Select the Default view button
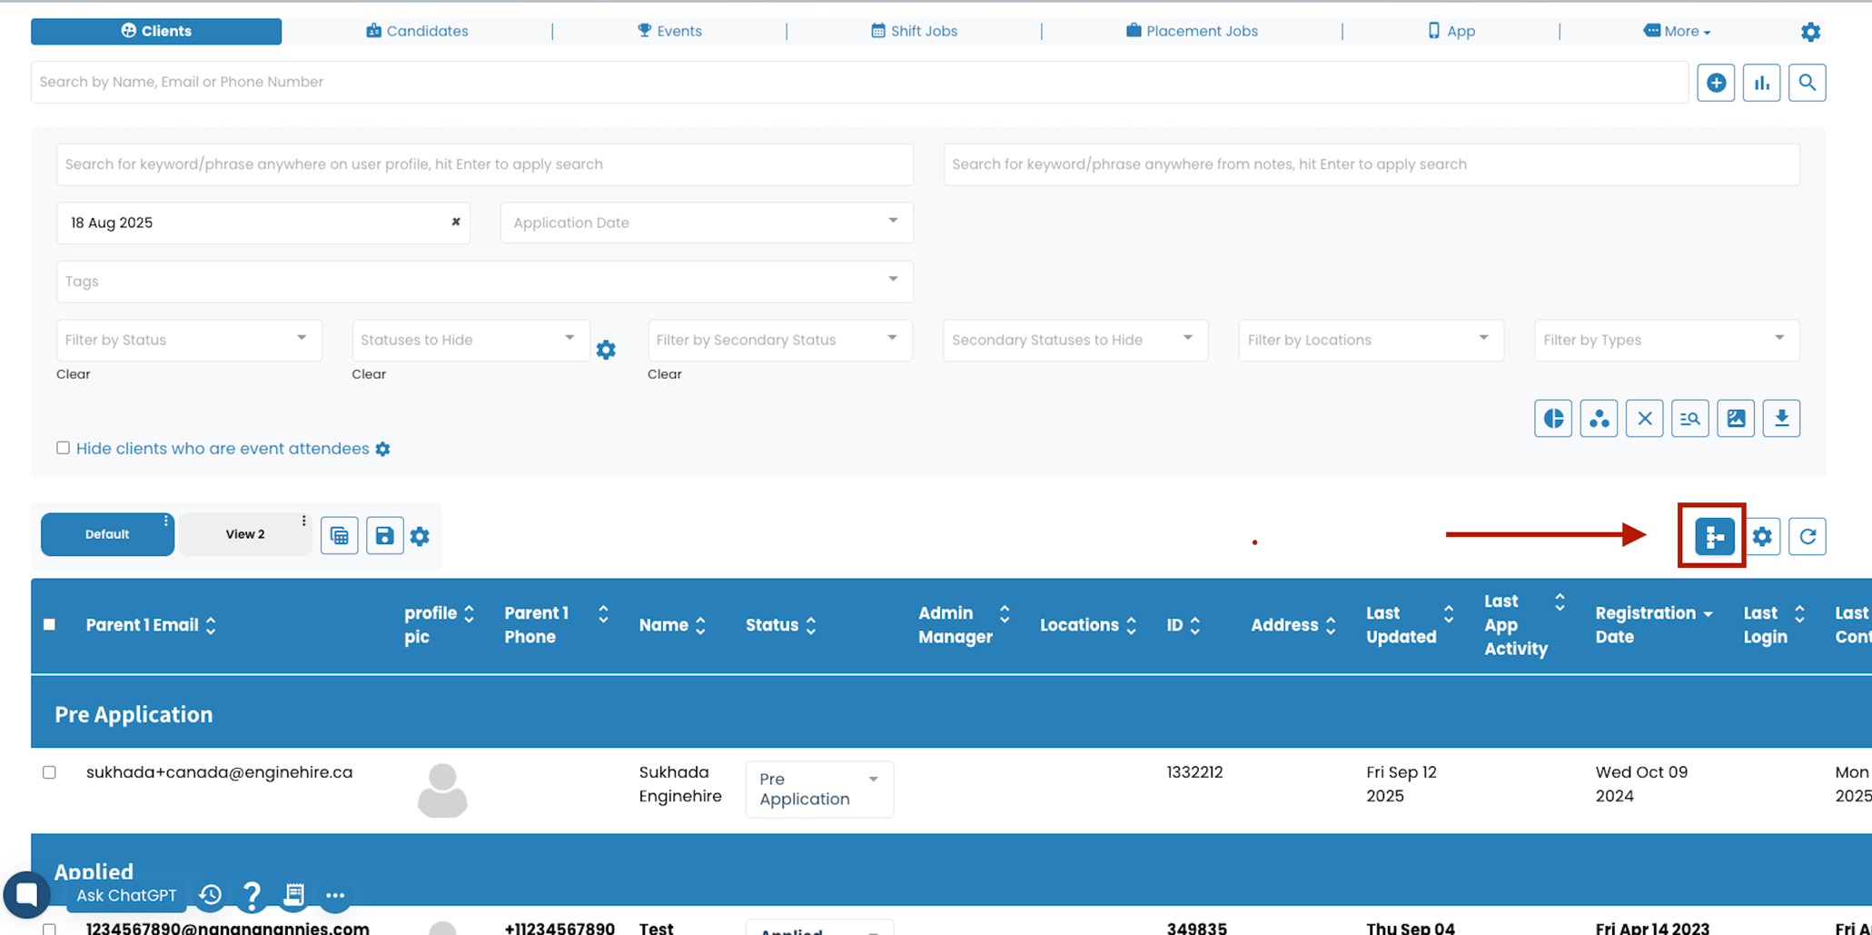This screenshot has height=935, width=1872. point(107,534)
